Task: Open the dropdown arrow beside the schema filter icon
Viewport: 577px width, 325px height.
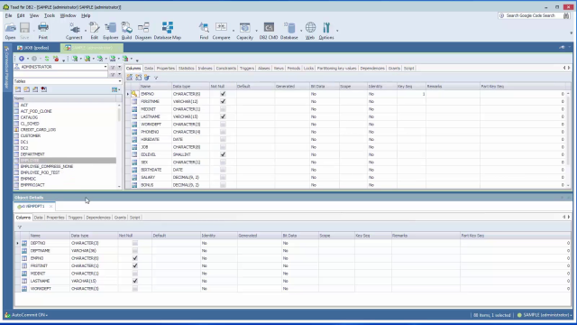Action: pyautogui.click(x=120, y=67)
